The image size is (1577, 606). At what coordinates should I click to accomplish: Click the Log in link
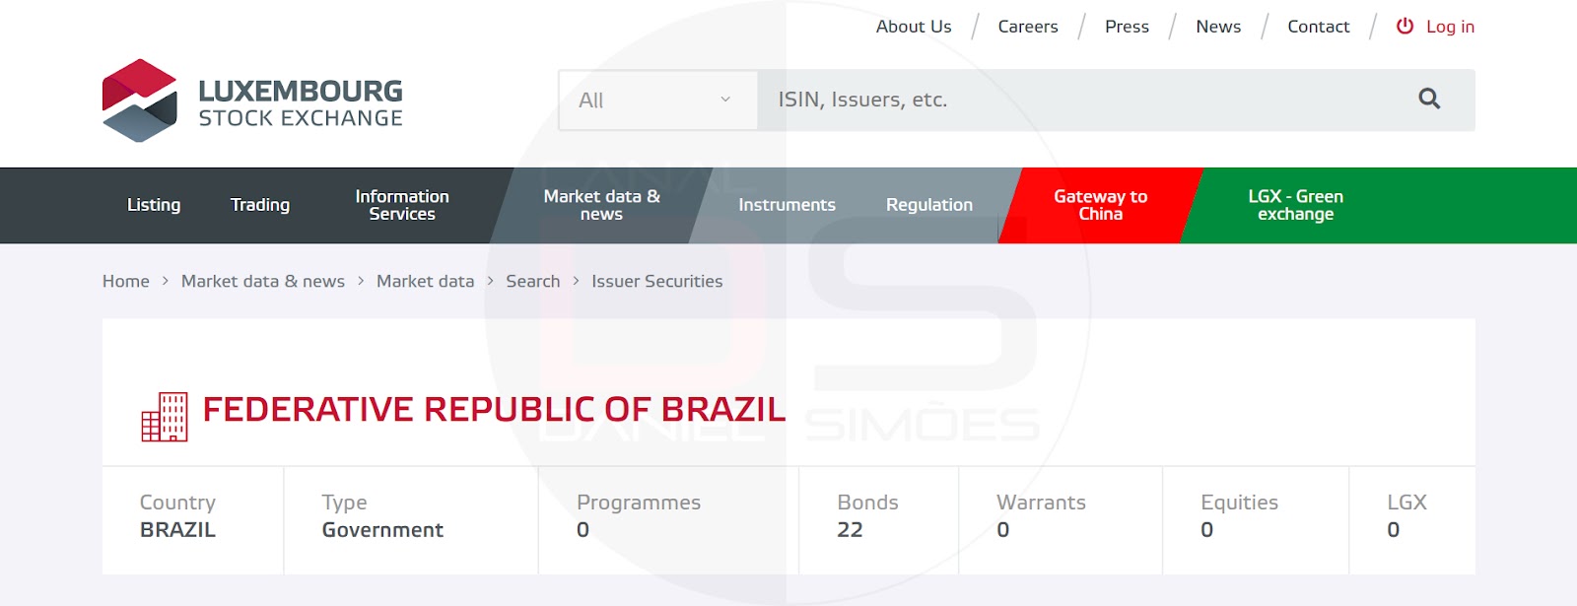1450,27
